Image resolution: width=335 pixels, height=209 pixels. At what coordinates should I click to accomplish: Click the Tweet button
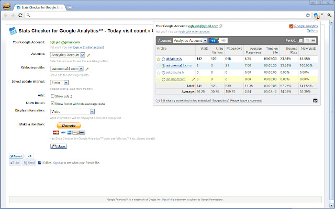tap(16, 156)
